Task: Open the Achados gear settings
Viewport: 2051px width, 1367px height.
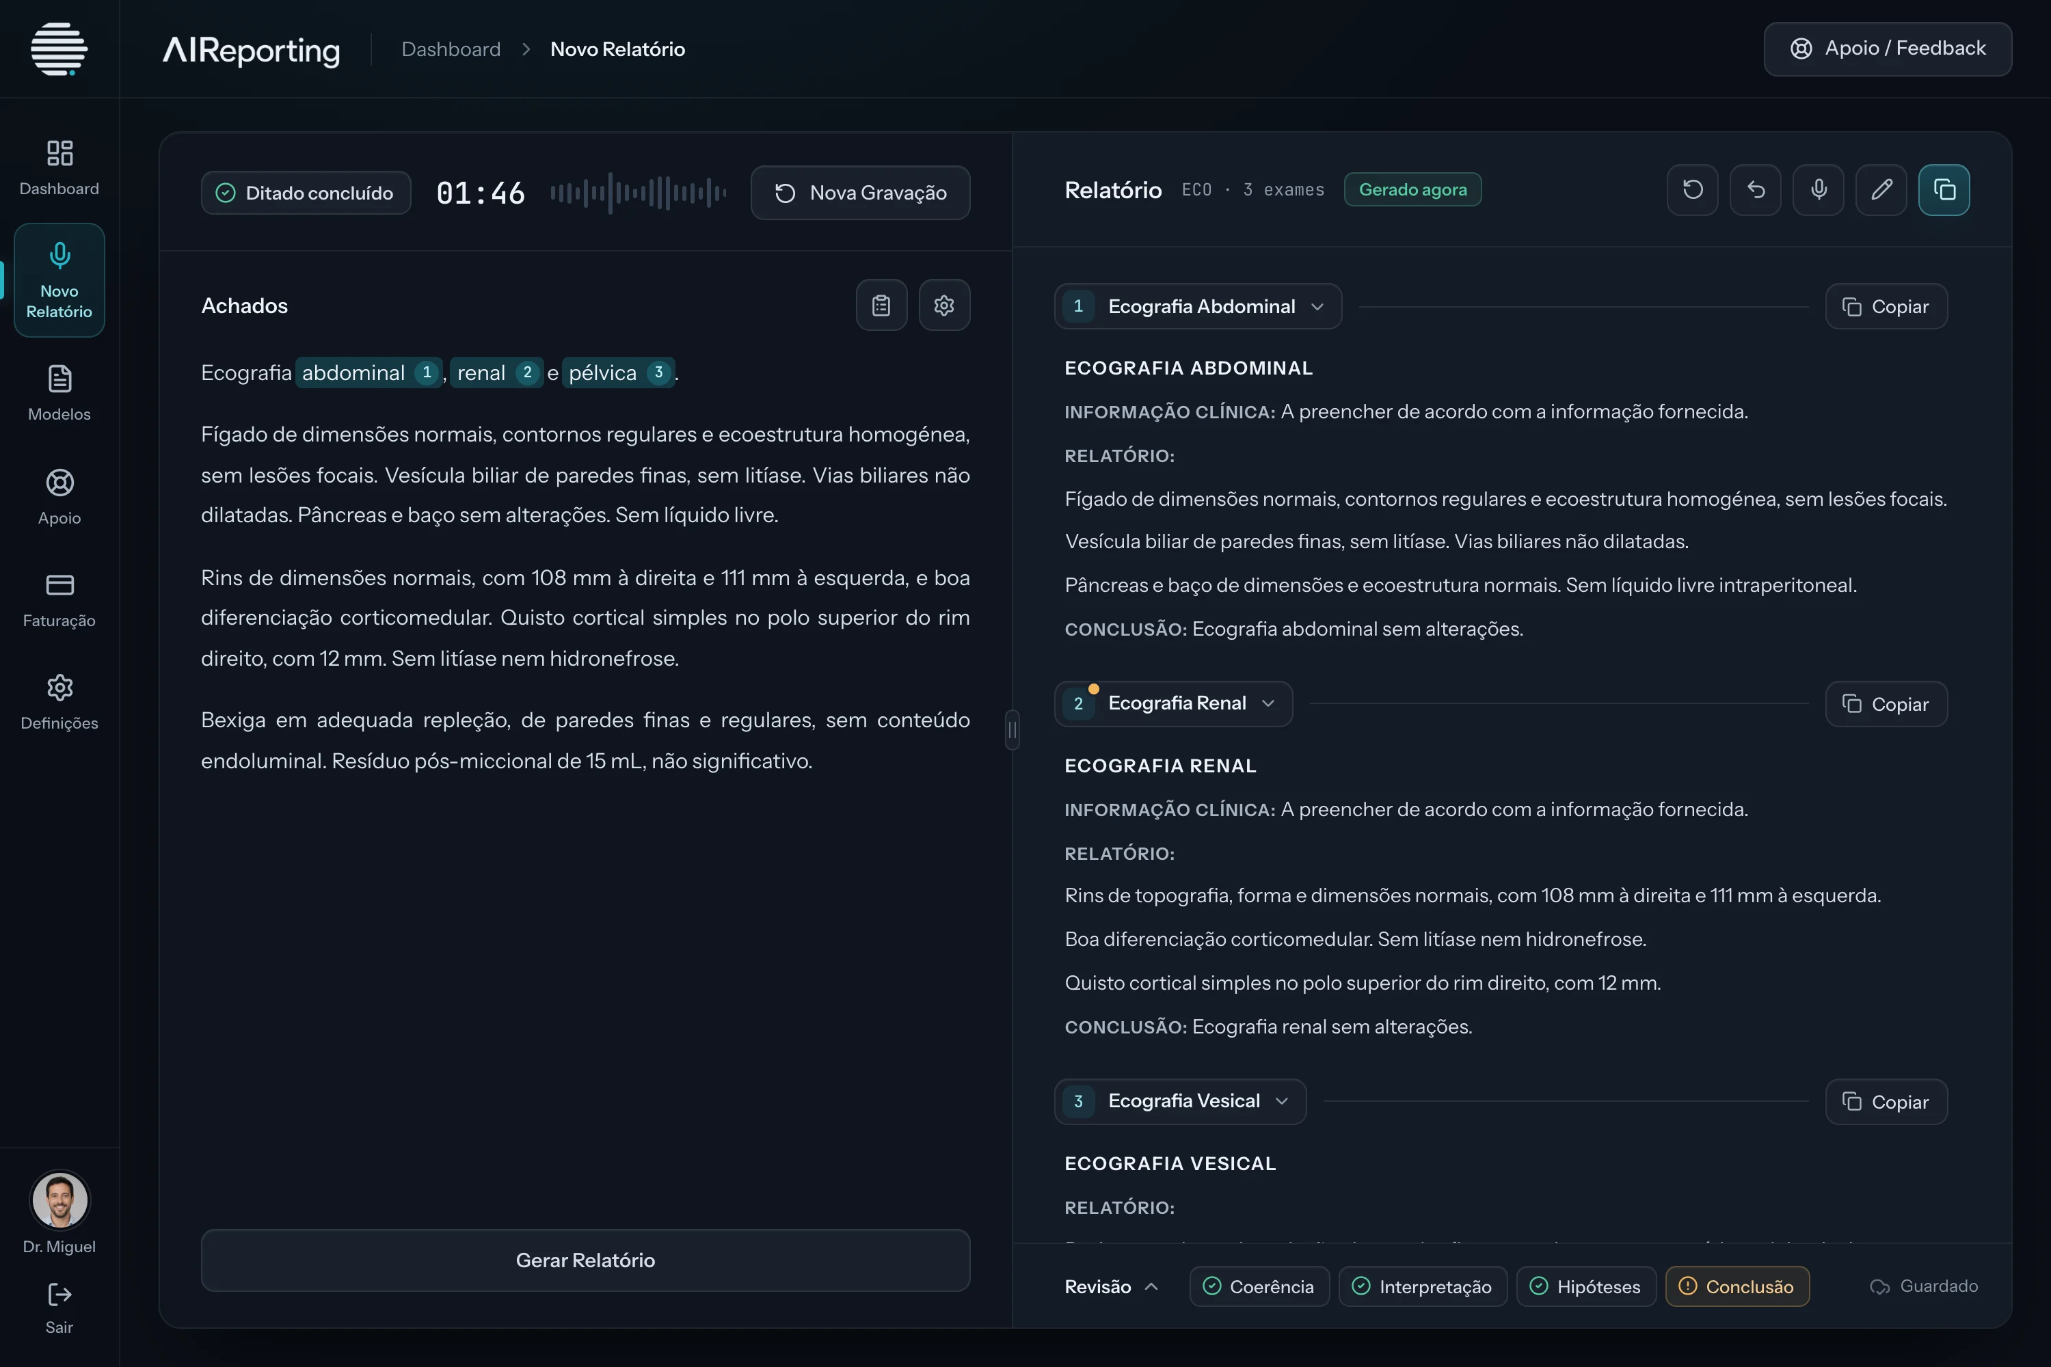Action: [x=944, y=305]
